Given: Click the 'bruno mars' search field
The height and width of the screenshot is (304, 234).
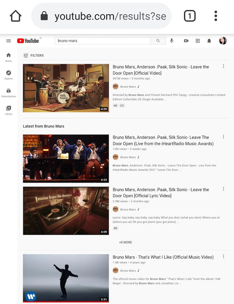Looking at the screenshot, I should 103,41.
